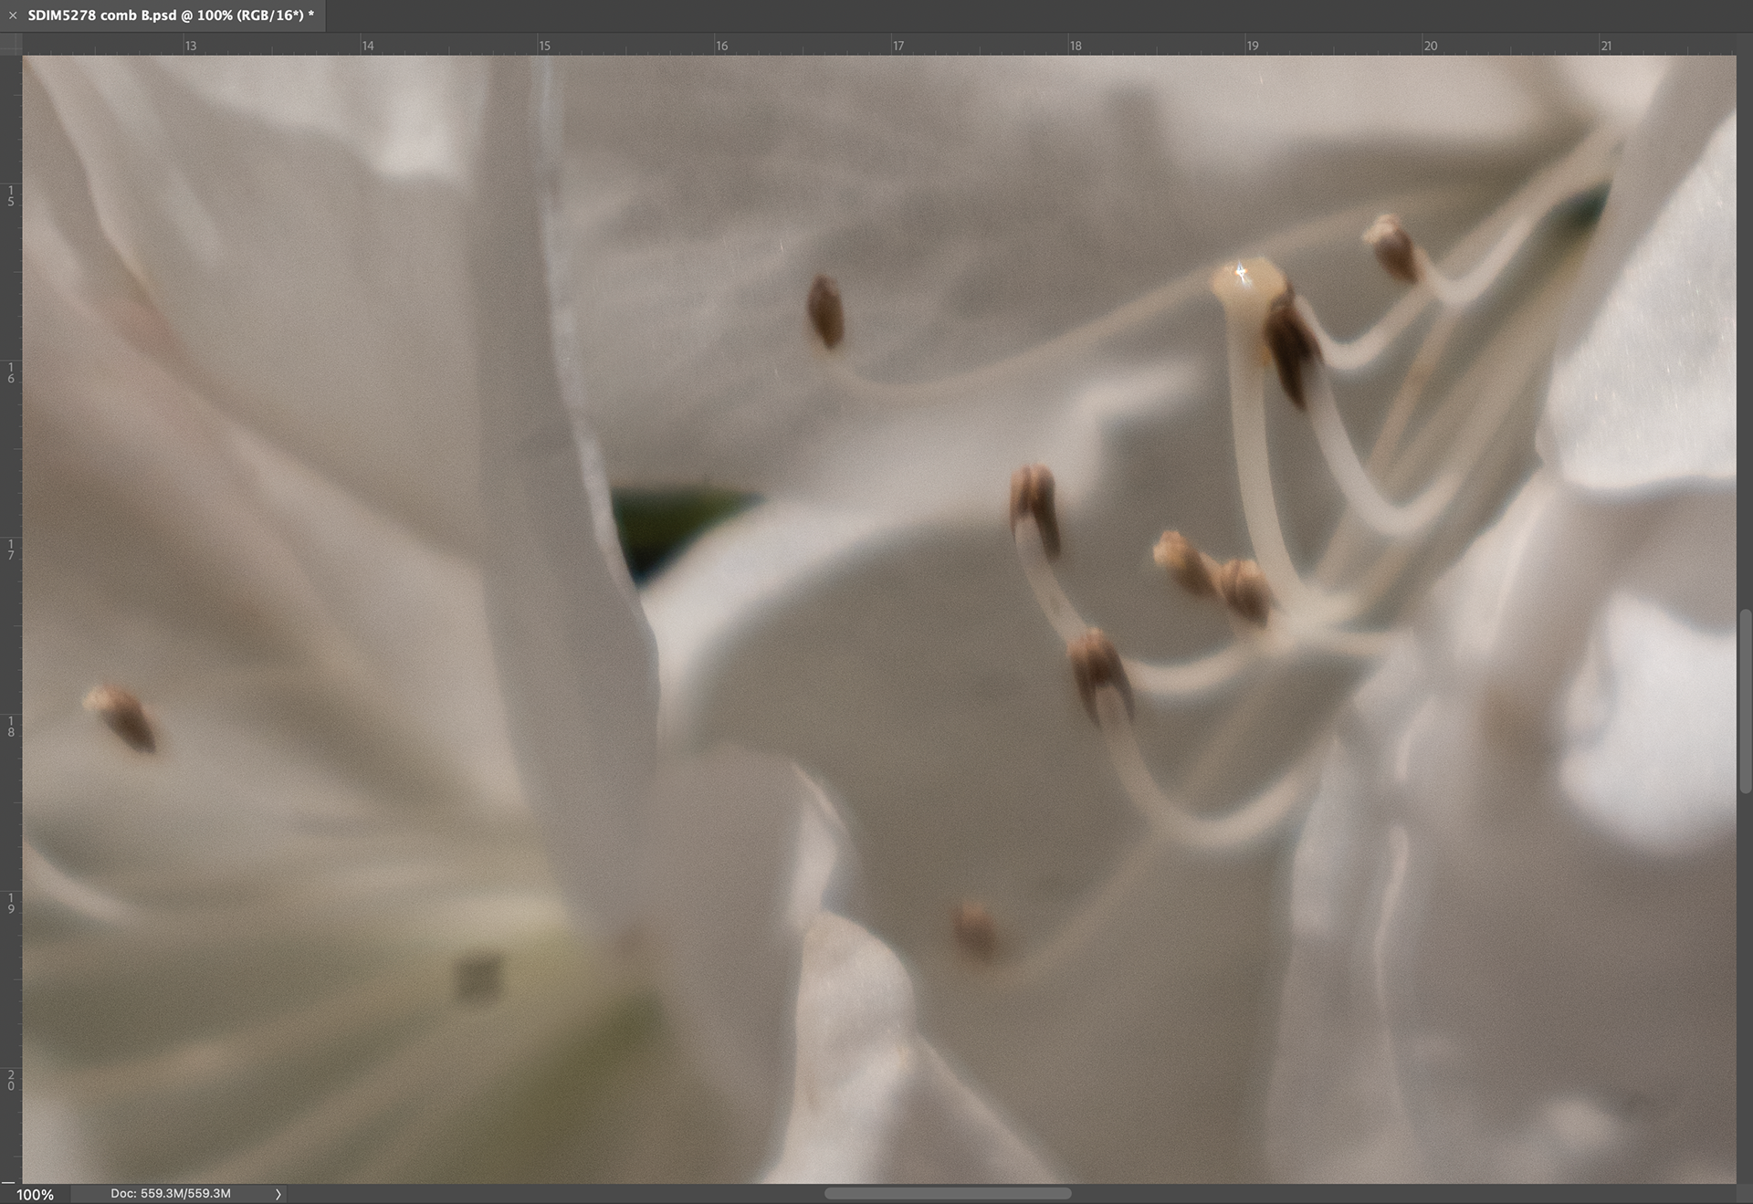
Task: Click the 20 mark on the vertical ruler
Action: 11,1081
